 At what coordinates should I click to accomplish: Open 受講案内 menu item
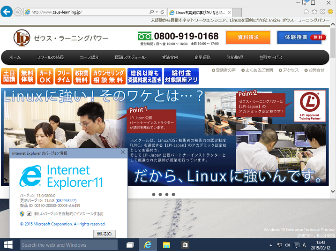click(x=170, y=57)
